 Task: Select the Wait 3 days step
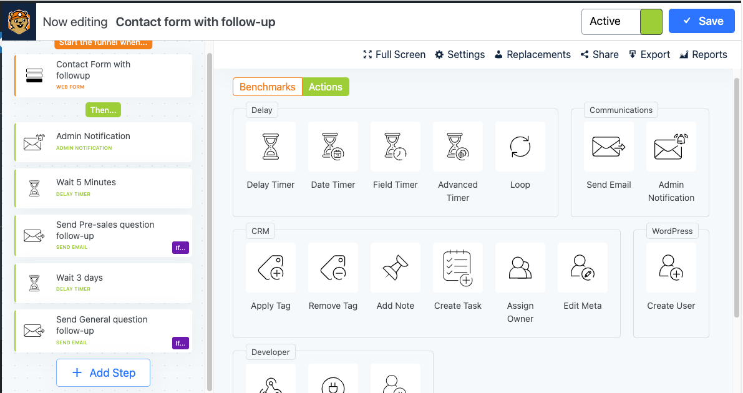[104, 283]
